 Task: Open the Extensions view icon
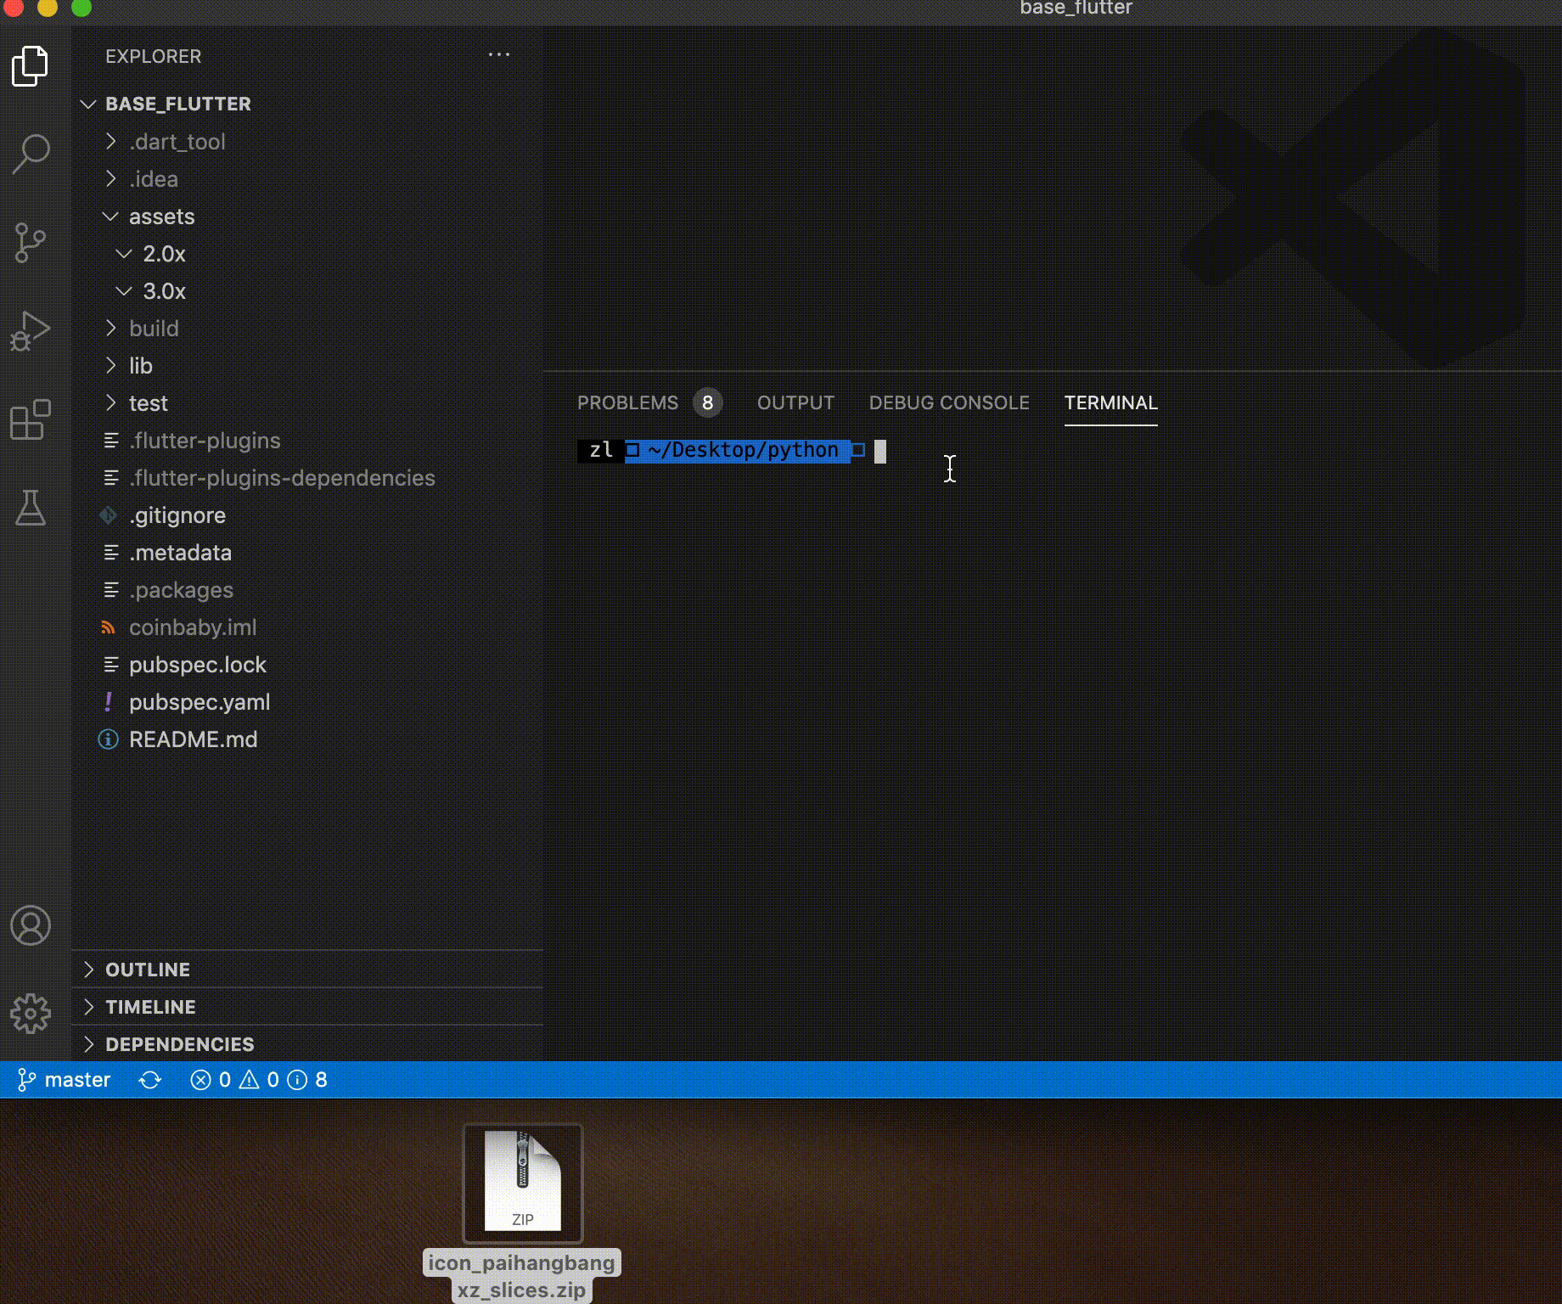tap(31, 419)
